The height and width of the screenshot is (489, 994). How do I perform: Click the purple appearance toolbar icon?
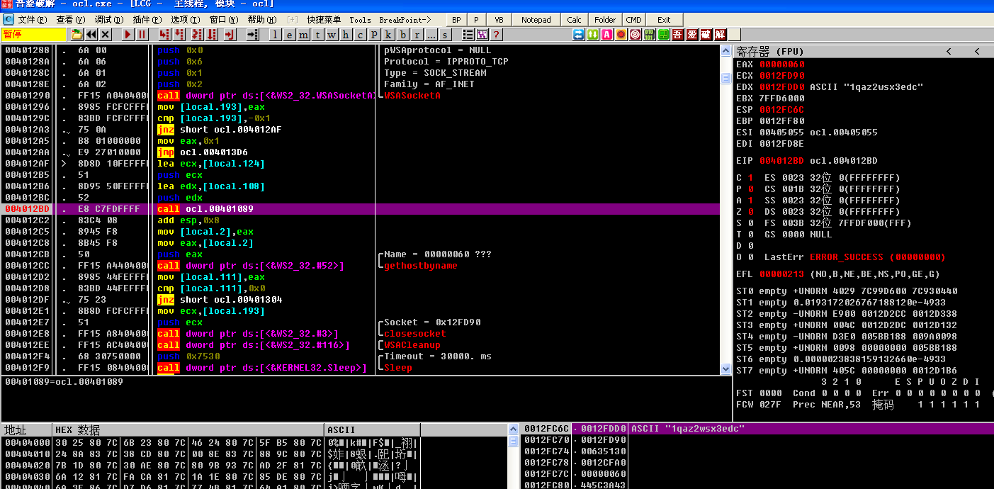(x=482, y=34)
